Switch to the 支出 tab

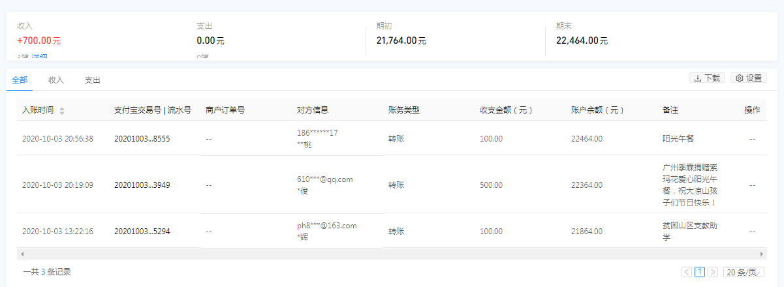(x=92, y=80)
